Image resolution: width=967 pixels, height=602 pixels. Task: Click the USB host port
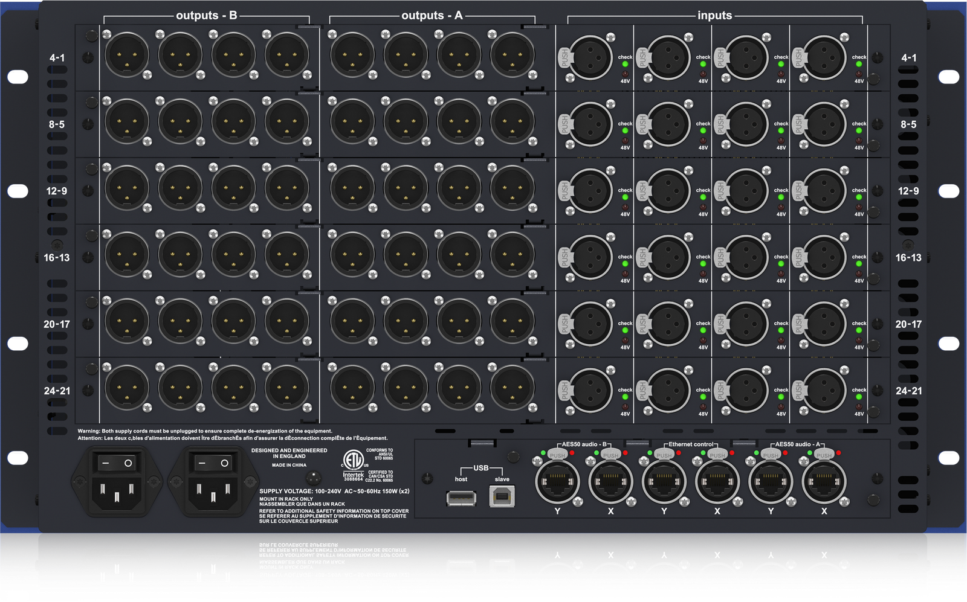461,498
